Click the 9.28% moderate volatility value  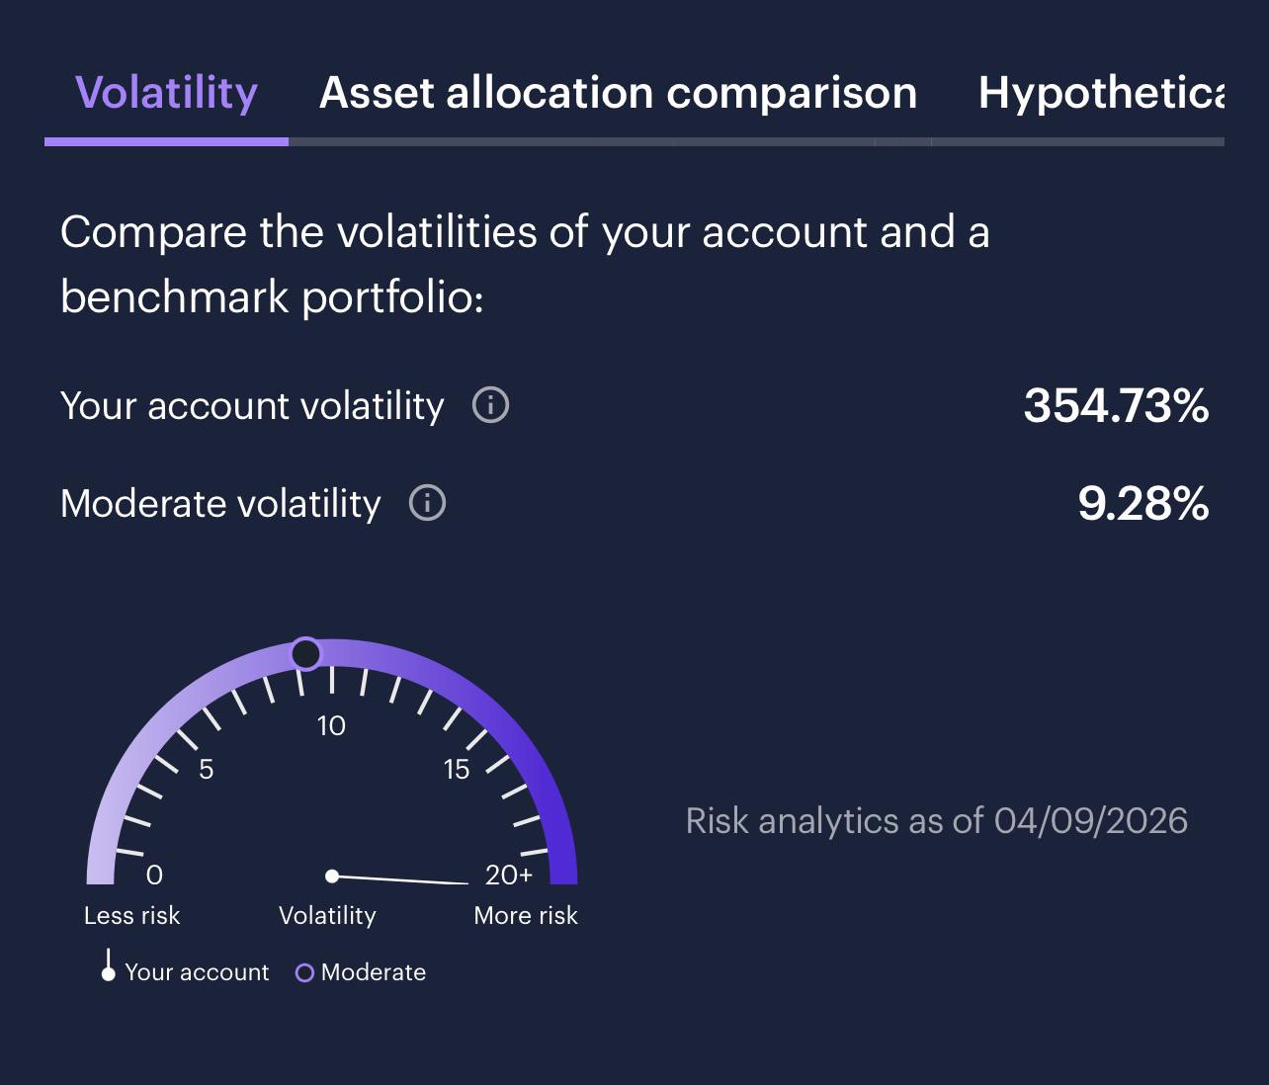tap(1142, 504)
